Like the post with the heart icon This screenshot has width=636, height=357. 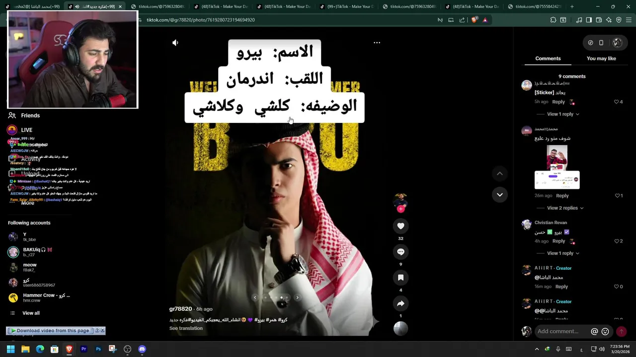tap(400, 226)
